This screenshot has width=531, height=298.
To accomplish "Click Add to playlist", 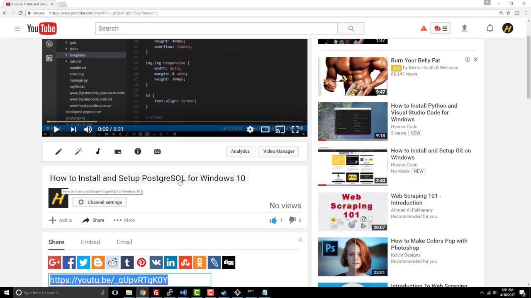I will 61,220.
